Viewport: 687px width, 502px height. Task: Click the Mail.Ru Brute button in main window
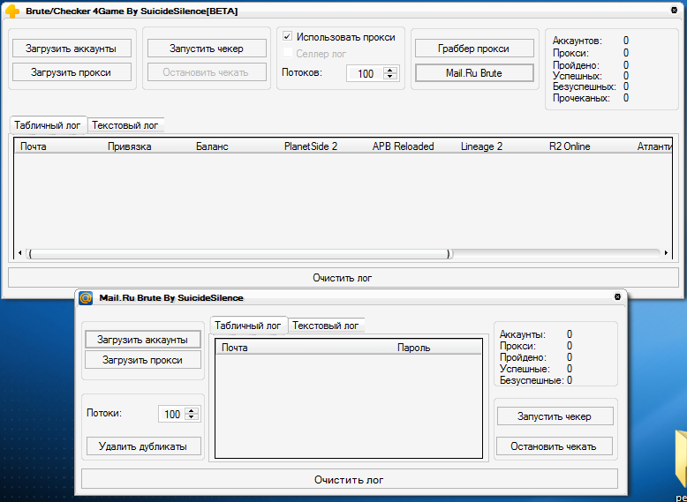473,73
